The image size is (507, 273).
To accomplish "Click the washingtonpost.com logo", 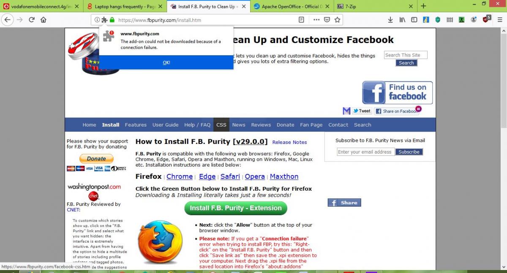I will pyautogui.click(x=94, y=187).
